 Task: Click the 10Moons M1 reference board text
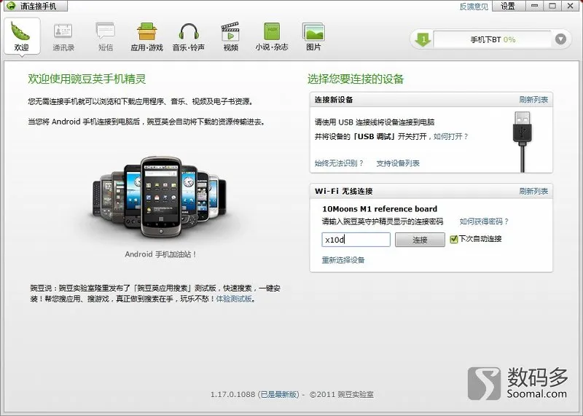(x=380, y=209)
